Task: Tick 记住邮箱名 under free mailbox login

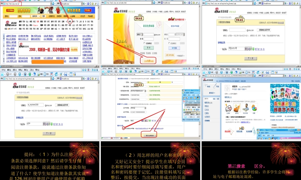Action: tap(144, 43)
